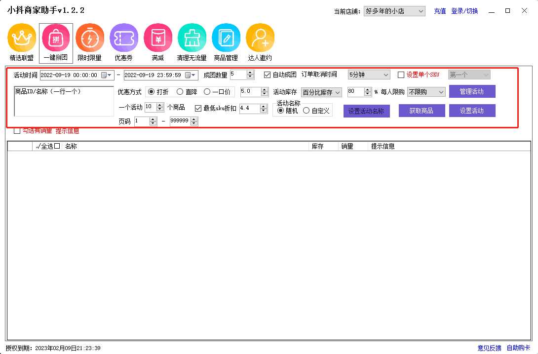
Task: Select the 一键拼团 shopping bag icon
Action: pos(56,38)
